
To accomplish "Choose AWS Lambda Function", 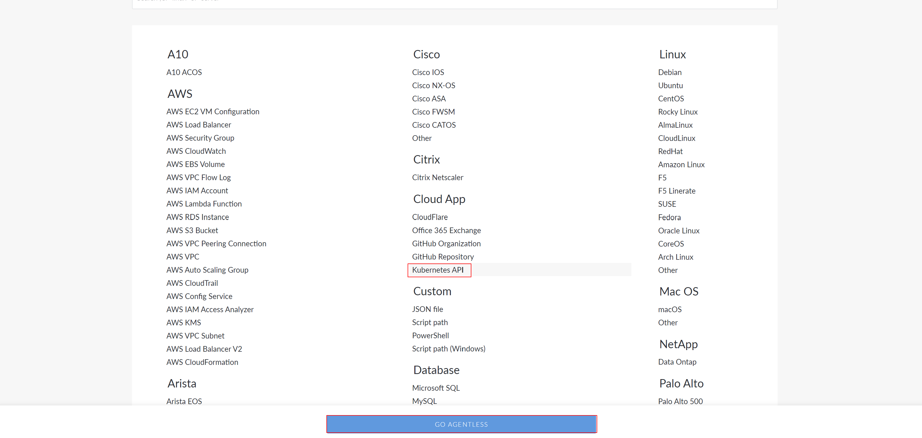I will pyautogui.click(x=204, y=204).
